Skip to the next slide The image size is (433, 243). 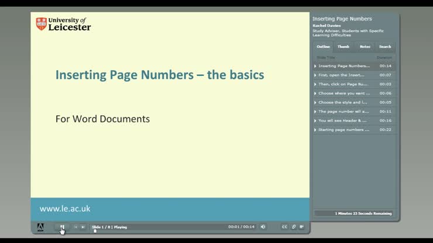point(83,227)
